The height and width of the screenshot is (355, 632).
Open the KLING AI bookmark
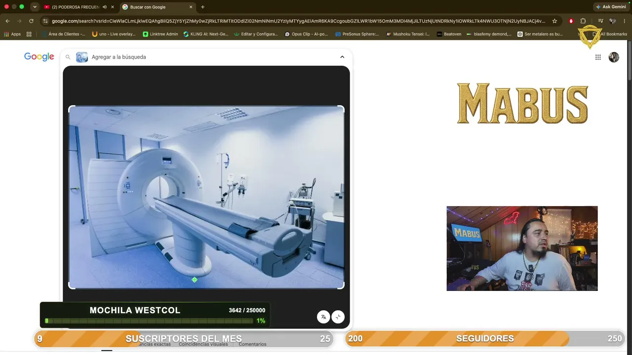[206, 34]
